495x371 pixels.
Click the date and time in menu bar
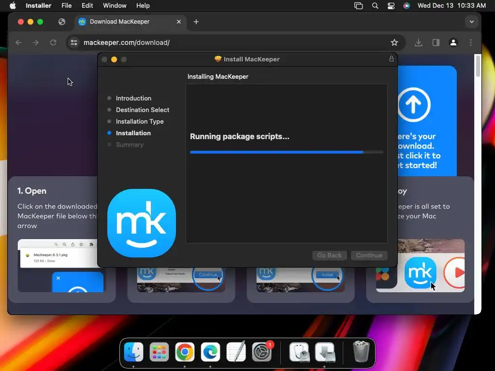(451, 5)
